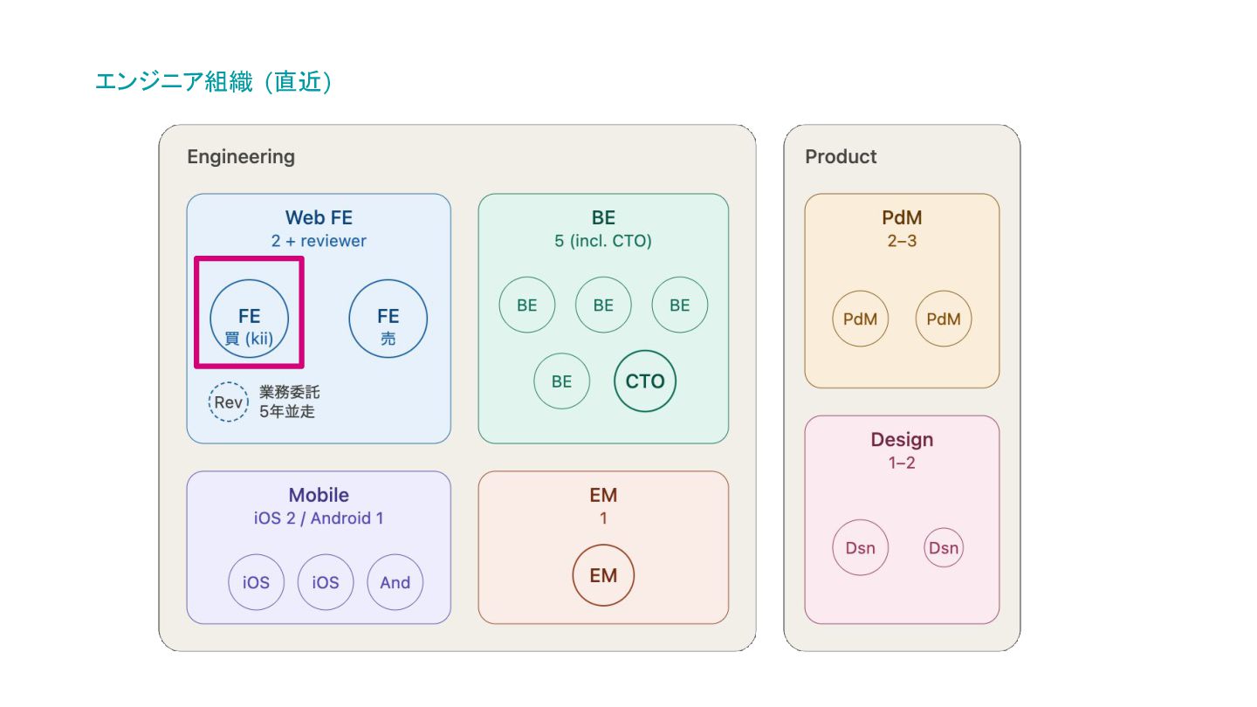
Task: Click the dashed Rev reviewer circle
Action: [x=229, y=402]
